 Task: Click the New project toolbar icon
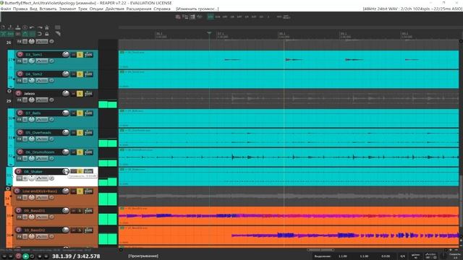click(x=3, y=27)
